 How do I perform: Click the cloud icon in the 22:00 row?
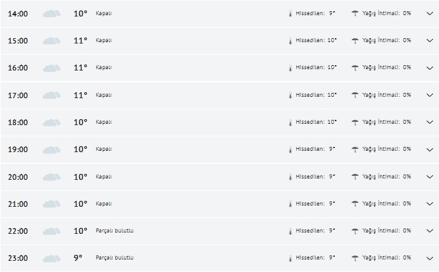pos(51,231)
